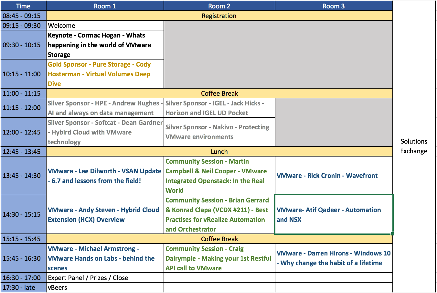Select the 12:45 - 13:45 time cell
437x293 pixels.
tap(24, 152)
